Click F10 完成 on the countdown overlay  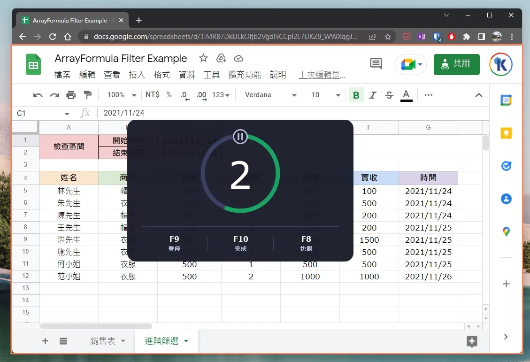(x=240, y=243)
